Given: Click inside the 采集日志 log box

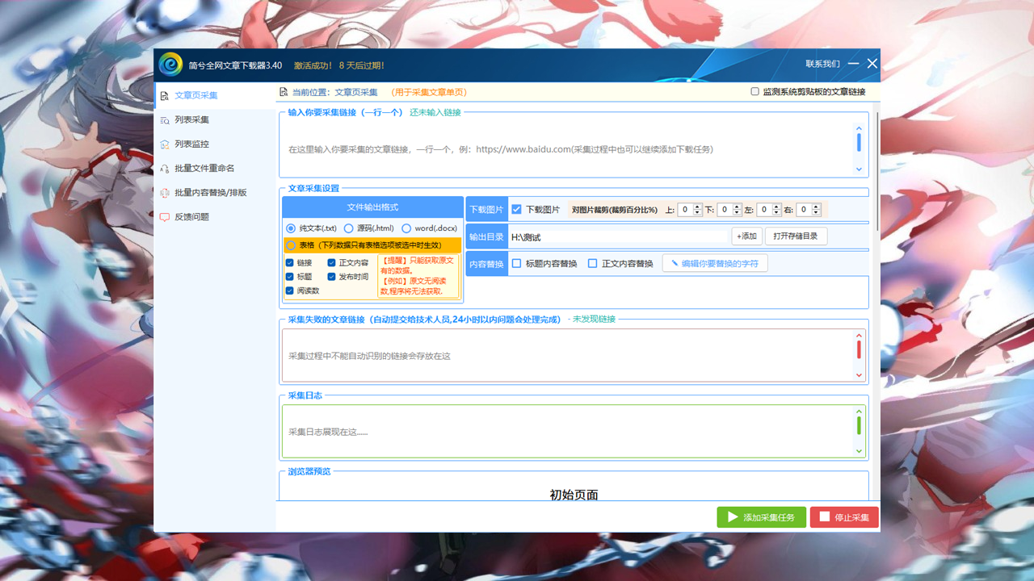Looking at the screenshot, I should click(568, 431).
